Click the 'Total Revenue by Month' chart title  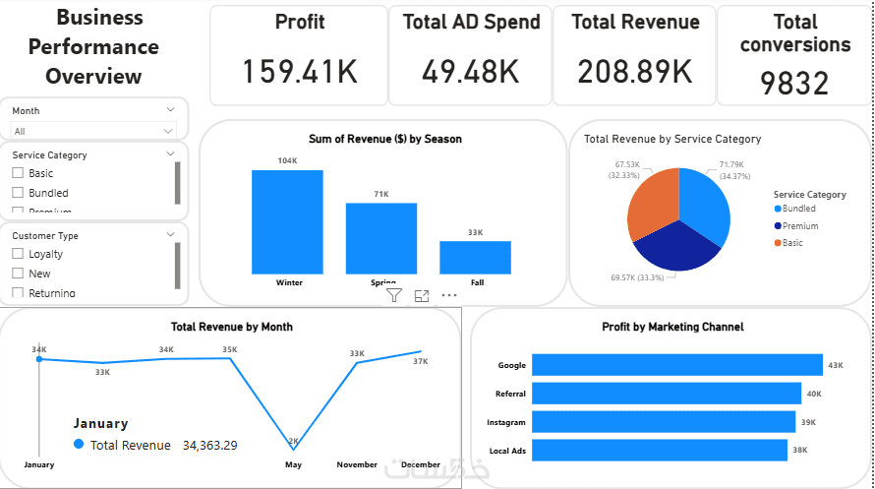(232, 327)
